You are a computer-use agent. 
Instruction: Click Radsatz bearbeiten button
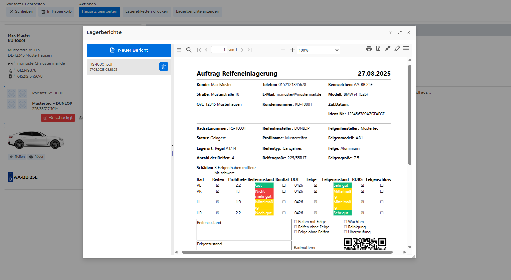[100, 11]
